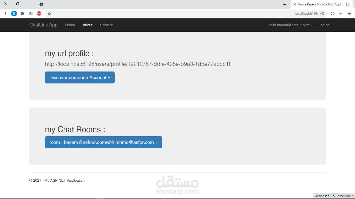The image size is (355, 199).
Task: Switch to the Home menu item
Action: coord(70,25)
